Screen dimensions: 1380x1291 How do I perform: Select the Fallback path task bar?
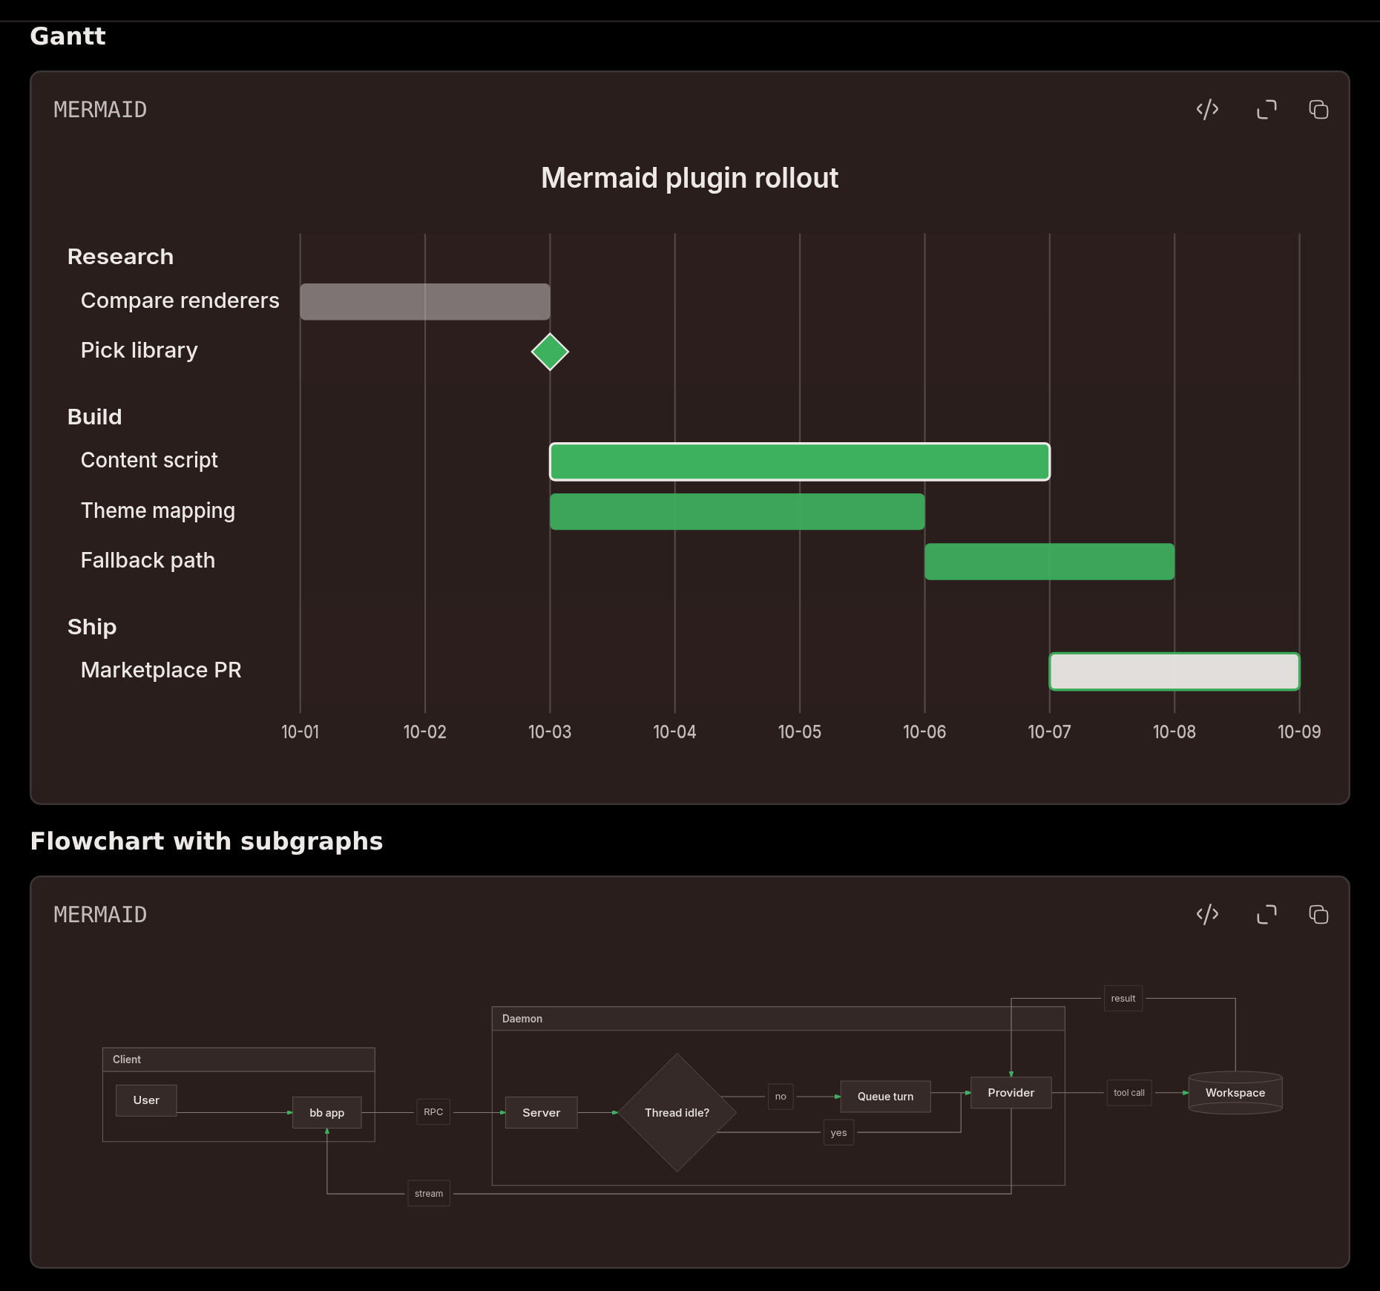tap(1050, 562)
